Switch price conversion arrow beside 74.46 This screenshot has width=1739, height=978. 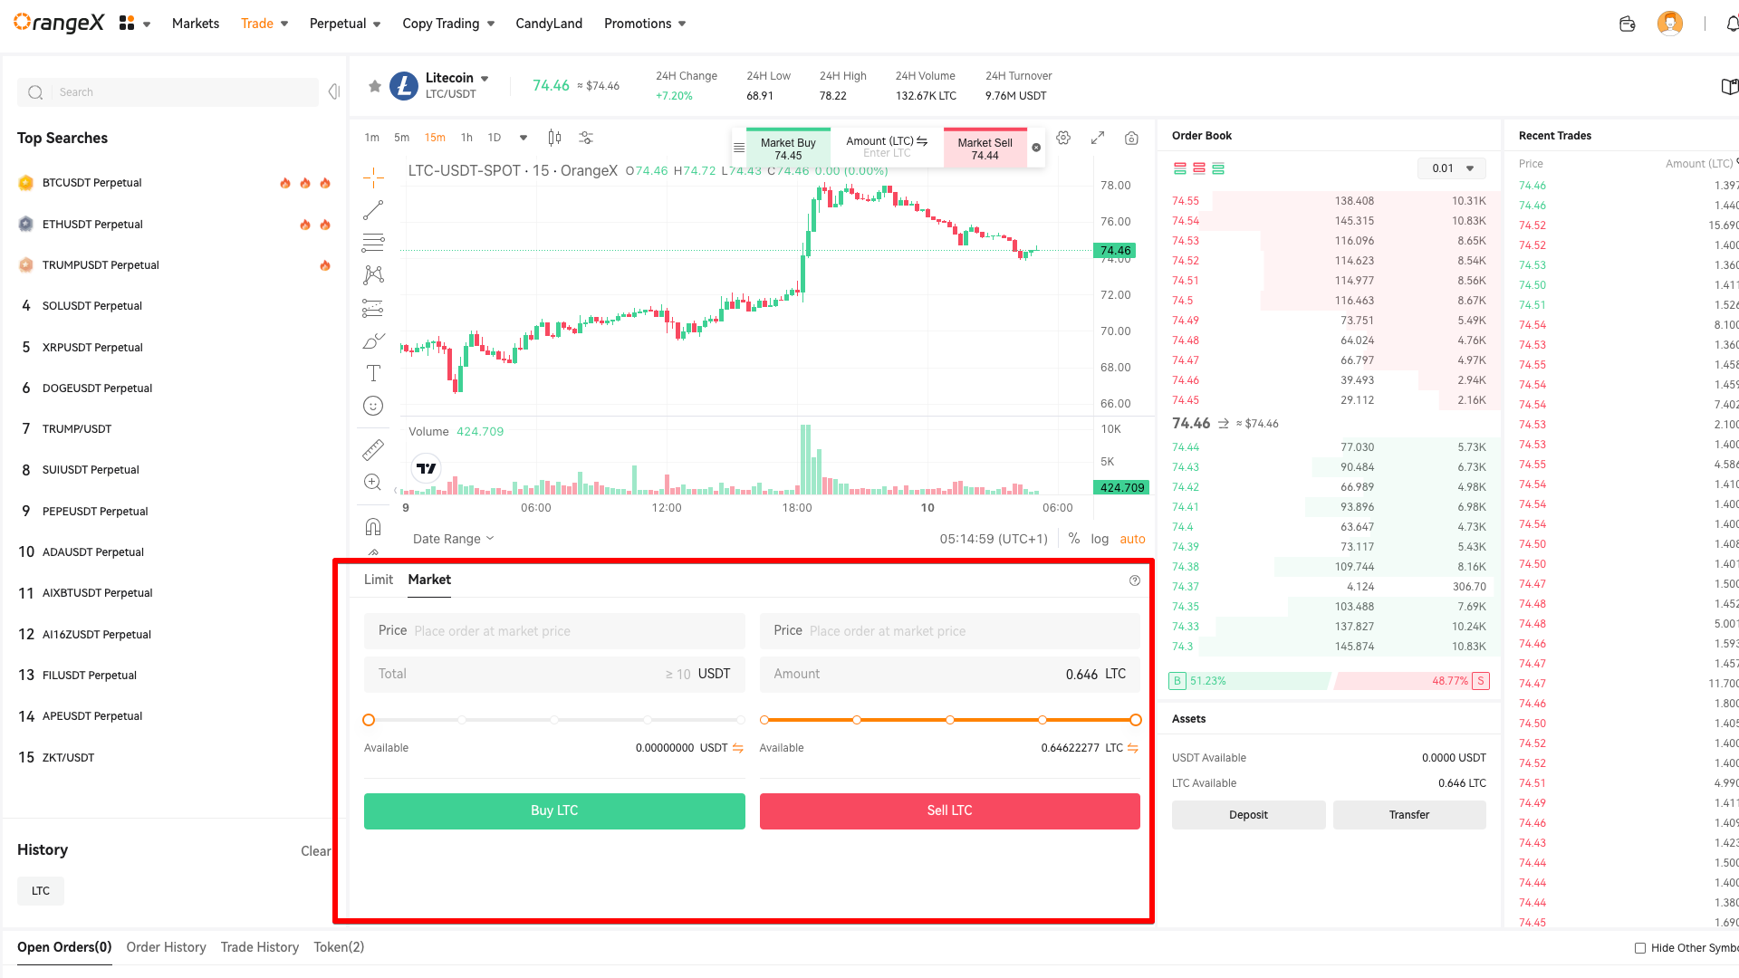click(1223, 424)
